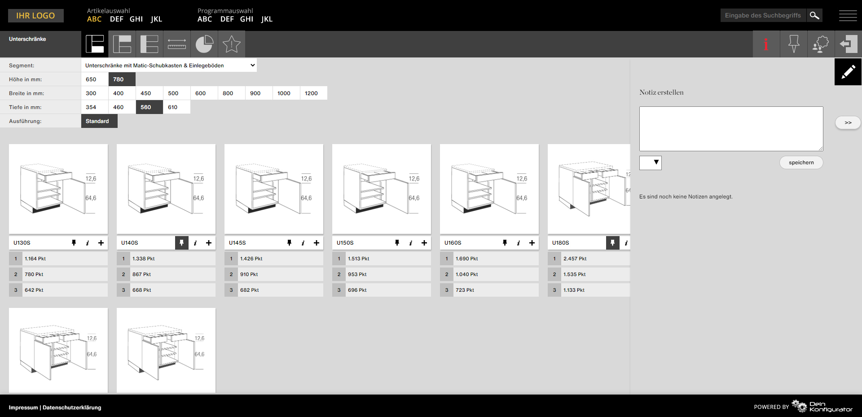Viewport: 862px width, 417px height.
Task: Click the pencil note icon
Action: [848, 72]
